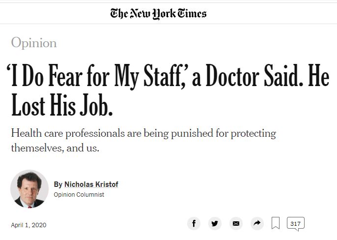Click the word 'By' before the author name
Screen dimensions: 337x240
[x=58, y=184]
